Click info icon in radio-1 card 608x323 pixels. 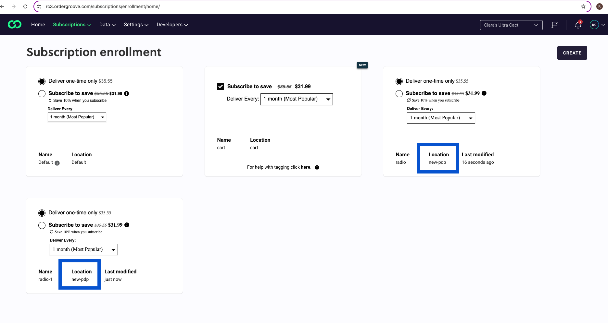click(x=127, y=225)
